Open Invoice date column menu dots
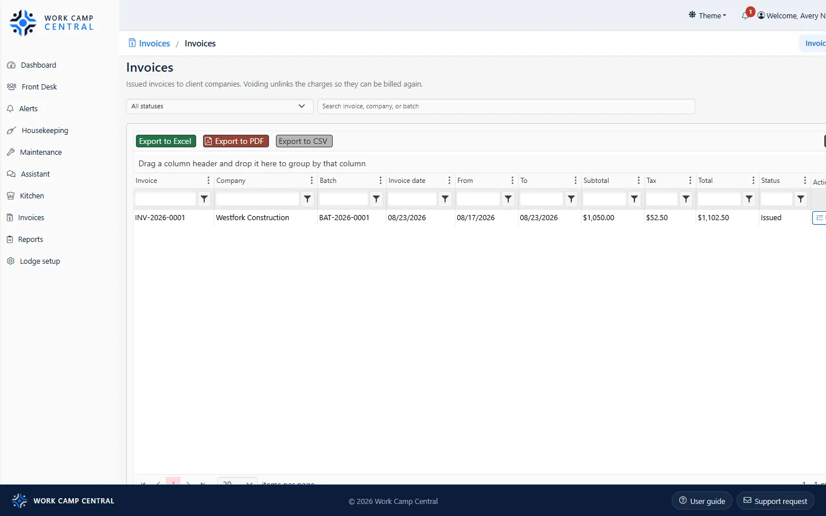Image resolution: width=826 pixels, height=516 pixels. tap(449, 181)
